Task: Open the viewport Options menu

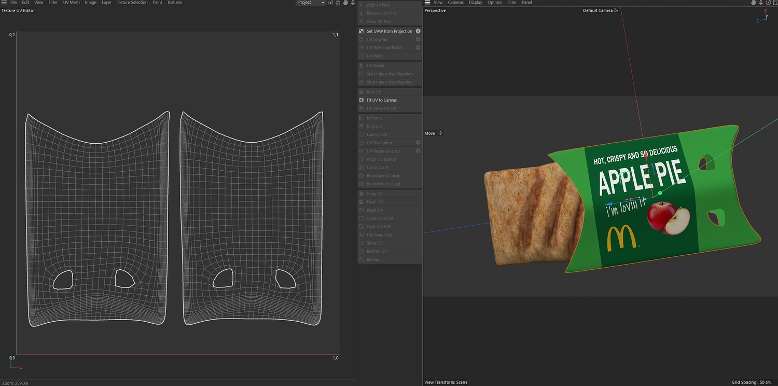Action: pos(495,3)
